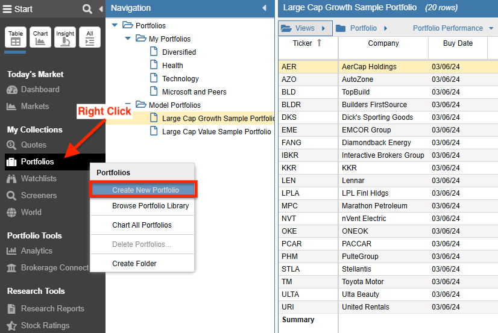Select the LPLA ticker cell
This screenshot has height=333, width=498.
point(308,193)
